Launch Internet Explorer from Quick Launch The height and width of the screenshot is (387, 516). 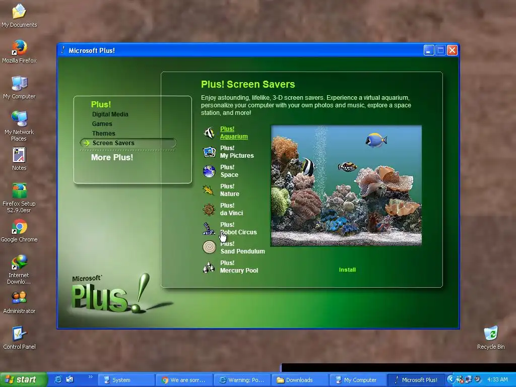click(x=58, y=379)
